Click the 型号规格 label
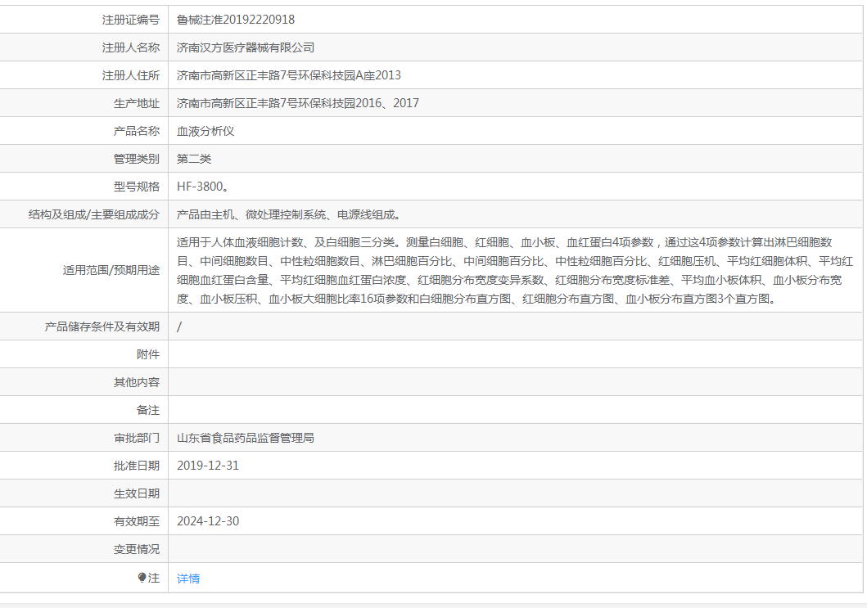This screenshot has height=608, width=867. (137, 187)
